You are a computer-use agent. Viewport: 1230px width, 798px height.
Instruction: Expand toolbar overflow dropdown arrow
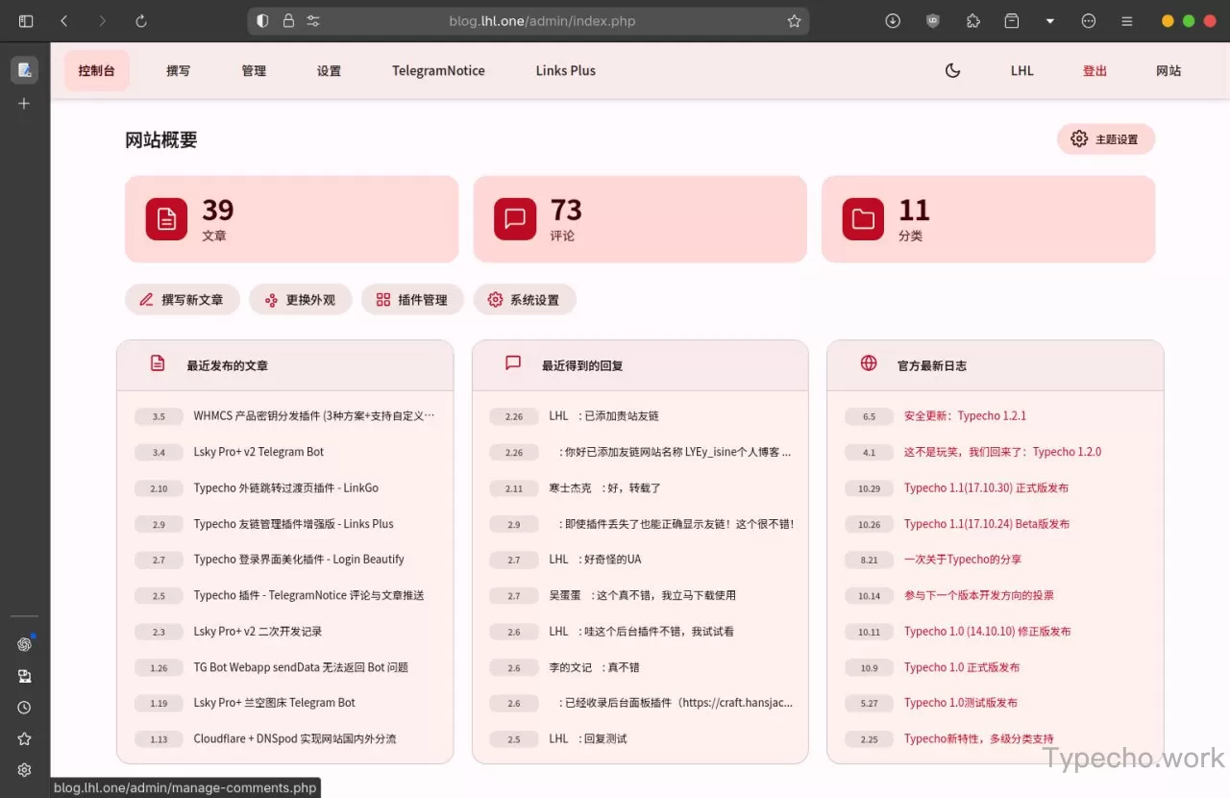click(x=1049, y=21)
